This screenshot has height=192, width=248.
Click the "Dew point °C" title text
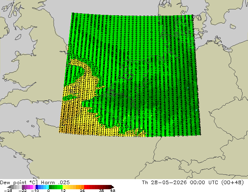[x=19, y=183]
